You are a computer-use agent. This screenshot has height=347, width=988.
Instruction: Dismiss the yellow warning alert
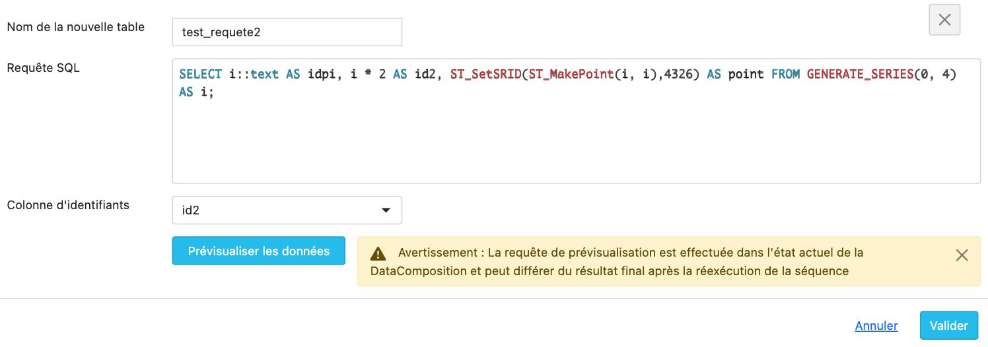(962, 255)
